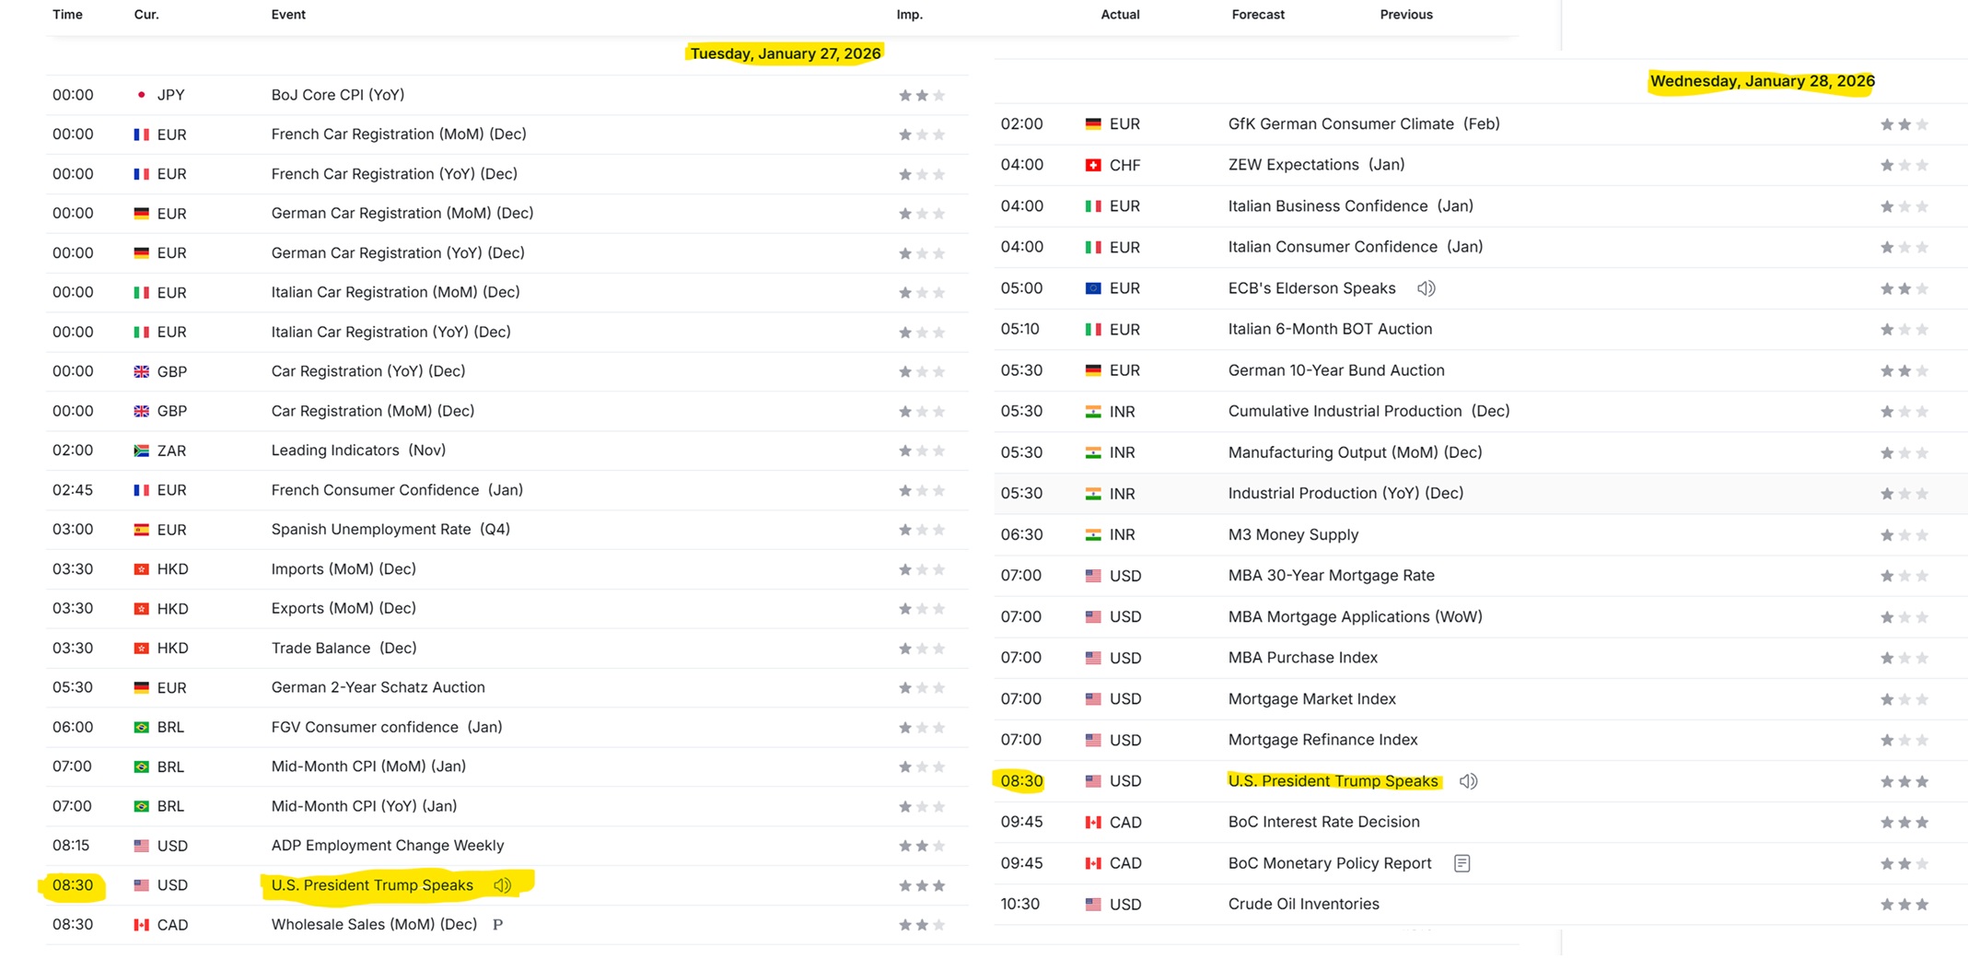Screen dimensions: 1968x971
Task: Click the Canada flag in the BoC Interest Rate Decision row
Action: (x=1093, y=822)
